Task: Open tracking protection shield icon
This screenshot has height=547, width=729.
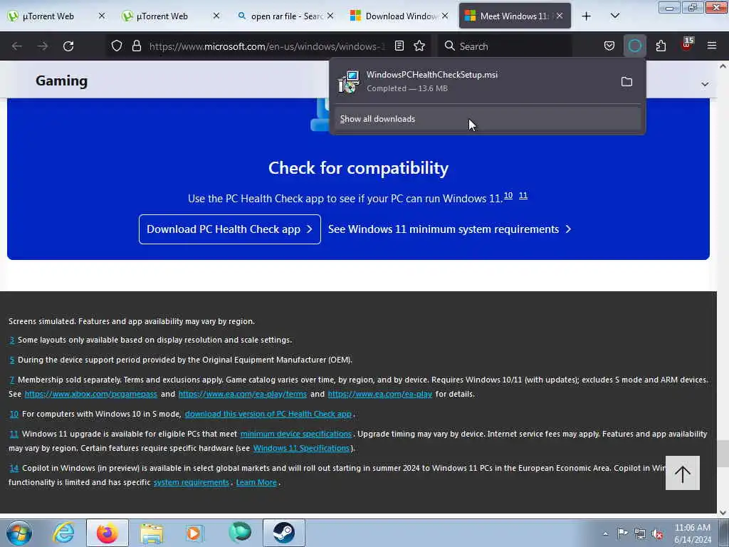Action: (117, 46)
